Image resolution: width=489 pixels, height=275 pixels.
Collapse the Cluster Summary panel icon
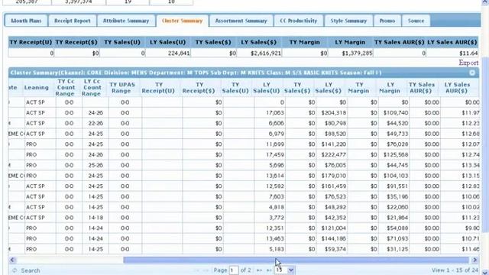472,73
